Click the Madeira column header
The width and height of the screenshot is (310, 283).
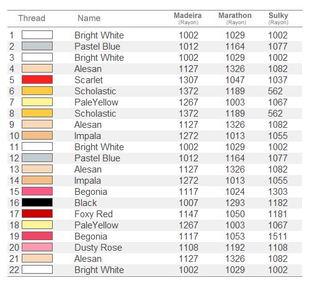point(188,18)
